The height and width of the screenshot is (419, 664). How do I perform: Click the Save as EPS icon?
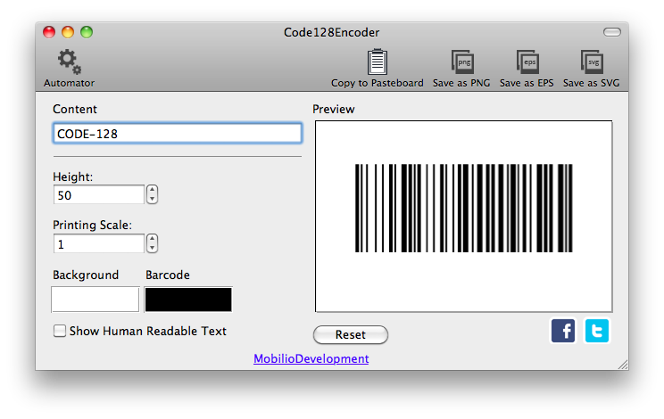pyautogui.click(x=527, y=62)
